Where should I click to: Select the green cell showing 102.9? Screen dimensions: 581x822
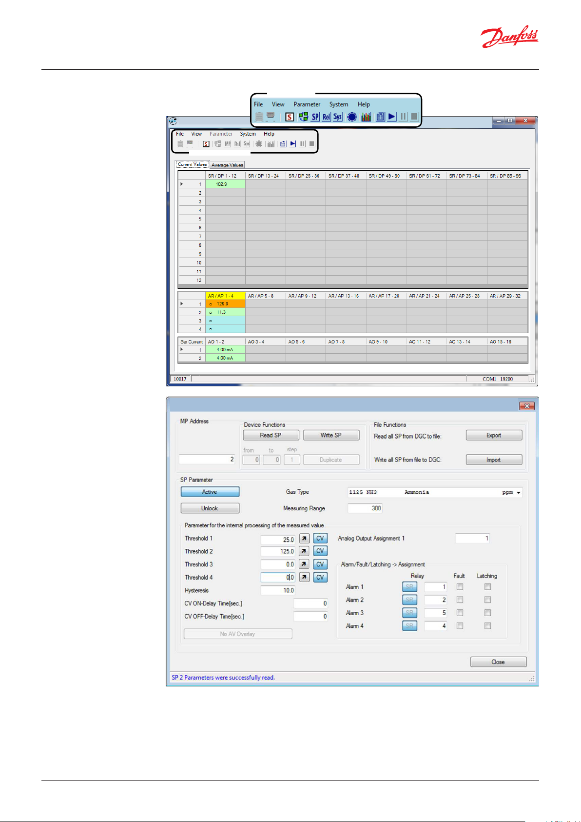pos(225,184)
